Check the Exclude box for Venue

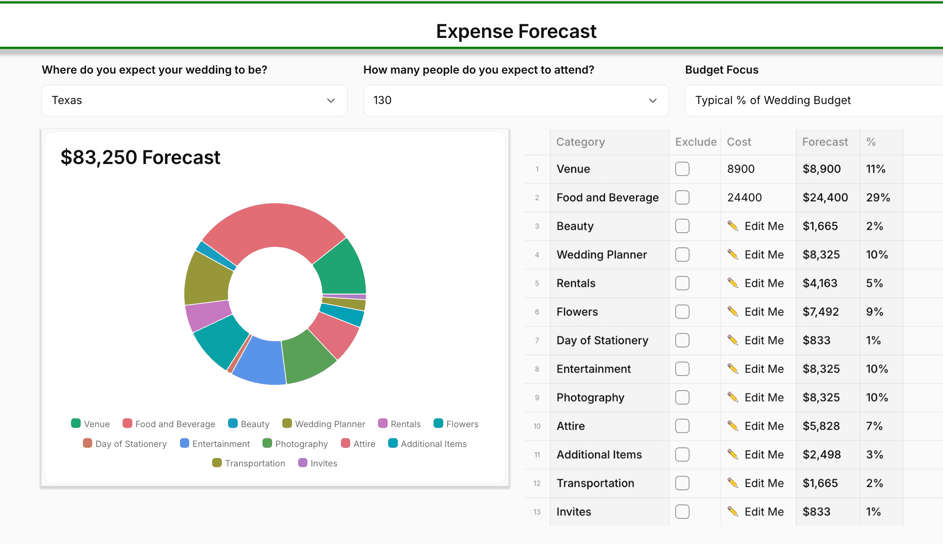click(682, 169)
